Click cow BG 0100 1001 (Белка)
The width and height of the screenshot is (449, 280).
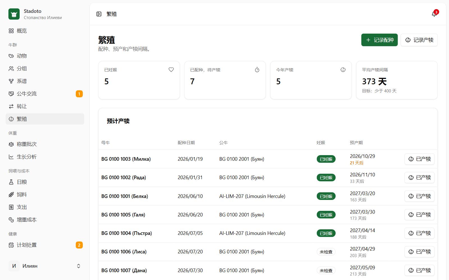pyautogui.click(x=125, y=196)
